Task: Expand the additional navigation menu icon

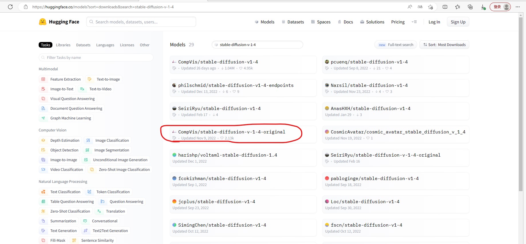Action: [414, 22]
